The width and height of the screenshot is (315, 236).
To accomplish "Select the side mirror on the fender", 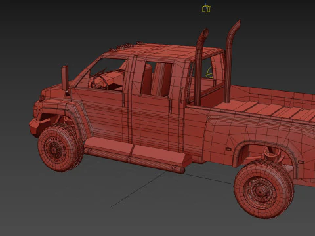I will (x=65, y=78).
